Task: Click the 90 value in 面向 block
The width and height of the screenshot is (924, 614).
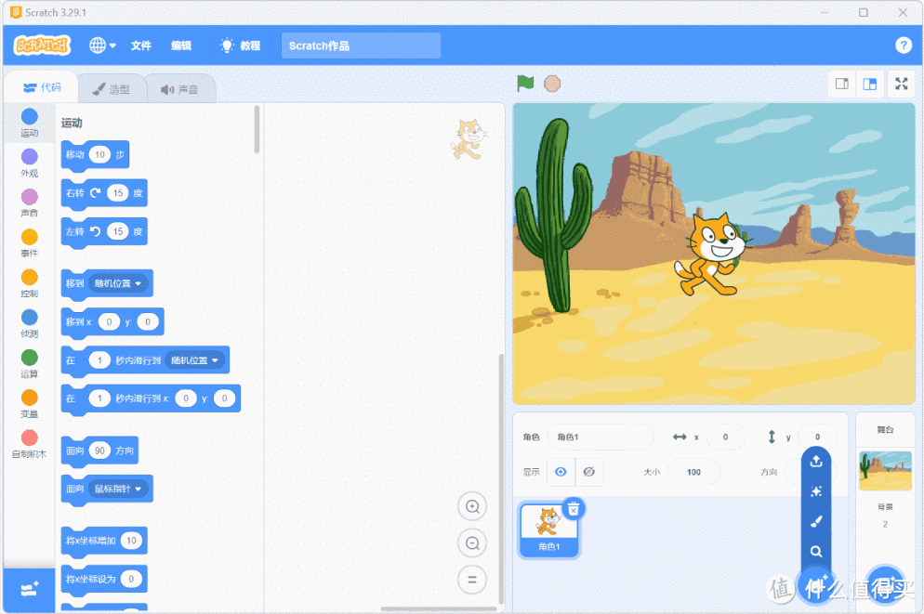Action: (x=100, y=451)
